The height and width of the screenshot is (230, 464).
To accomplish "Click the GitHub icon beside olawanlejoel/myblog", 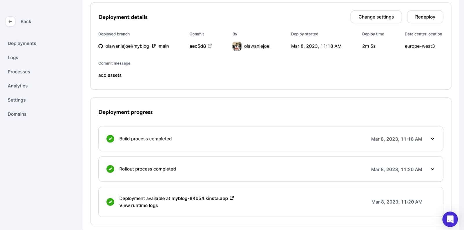I will [101, 46].
